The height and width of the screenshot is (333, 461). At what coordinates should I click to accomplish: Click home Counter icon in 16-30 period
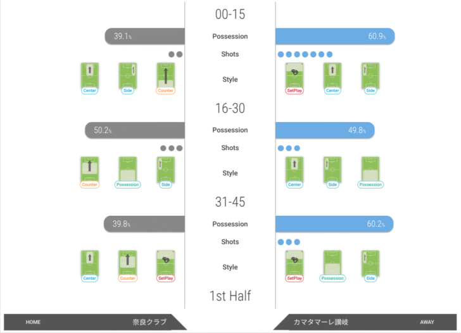click(89, 170)
